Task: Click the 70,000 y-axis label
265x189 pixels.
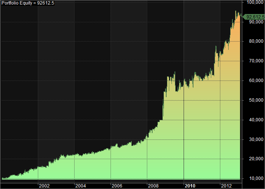Action: pos(256,61)
